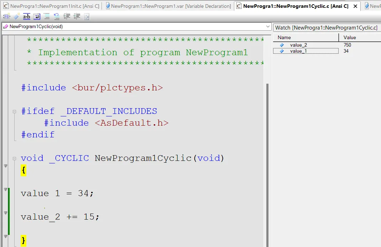Open the partially visible rightmost tab
This screenshot has width=381, height=247.
point(372,6)
